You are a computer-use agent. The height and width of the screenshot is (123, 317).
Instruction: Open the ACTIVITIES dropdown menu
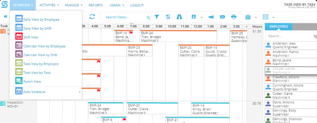[49, 5]
